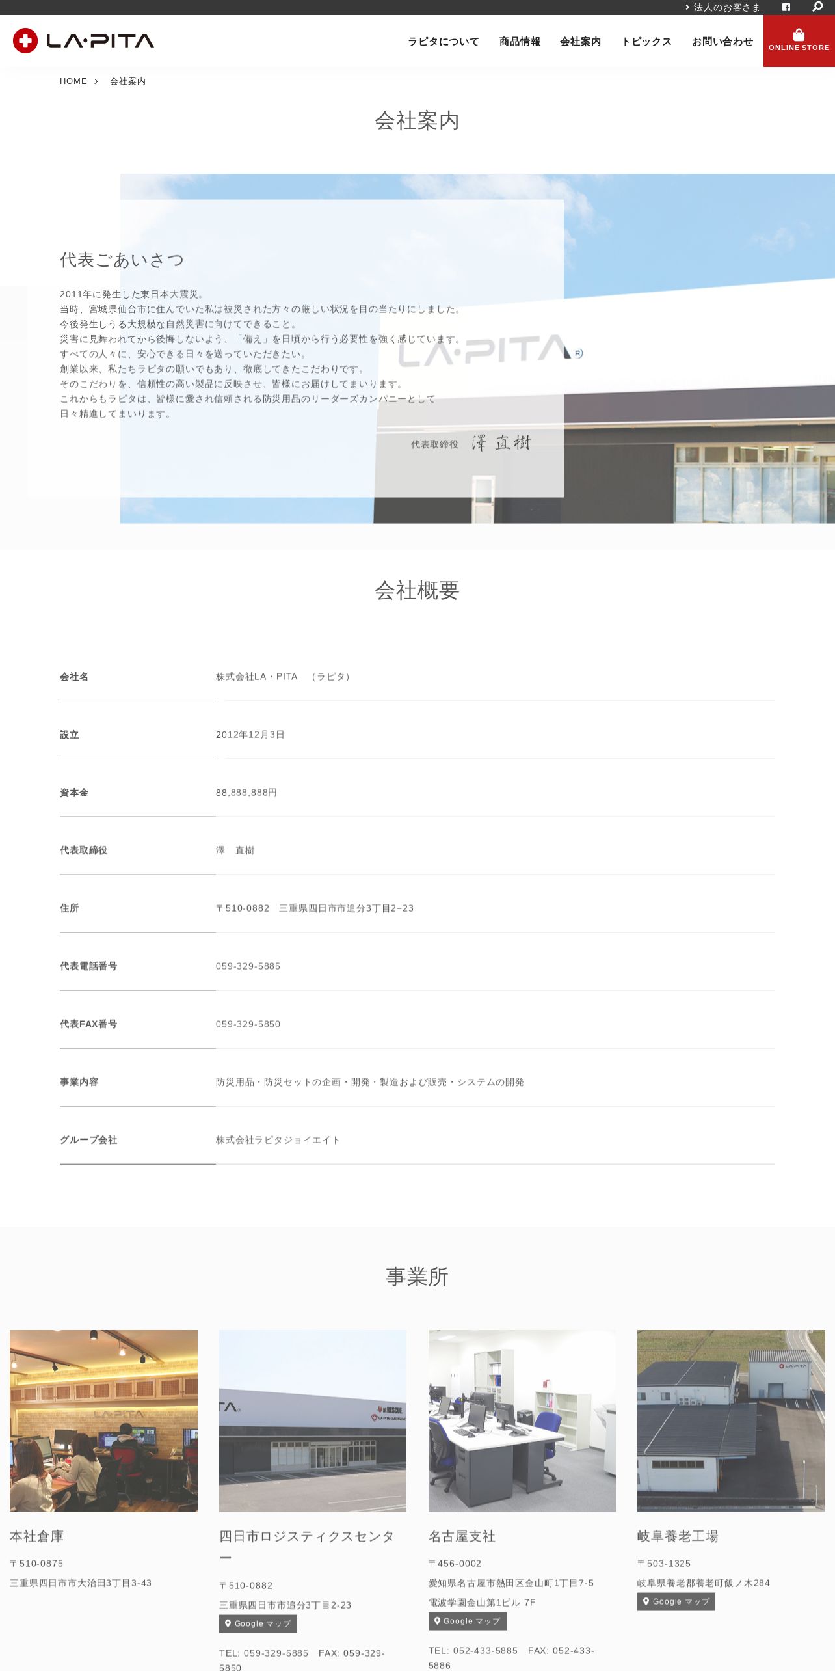Open the Google map for 四日市ロジスティクスセンター

[258, 1623]
